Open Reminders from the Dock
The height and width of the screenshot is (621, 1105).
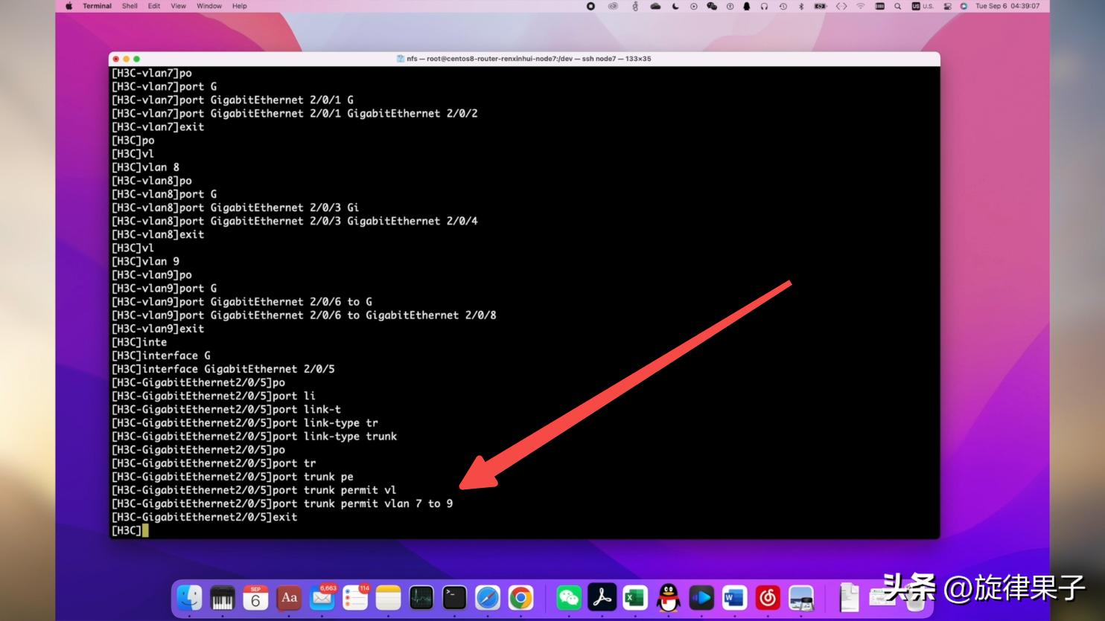[x=355, y=597]
